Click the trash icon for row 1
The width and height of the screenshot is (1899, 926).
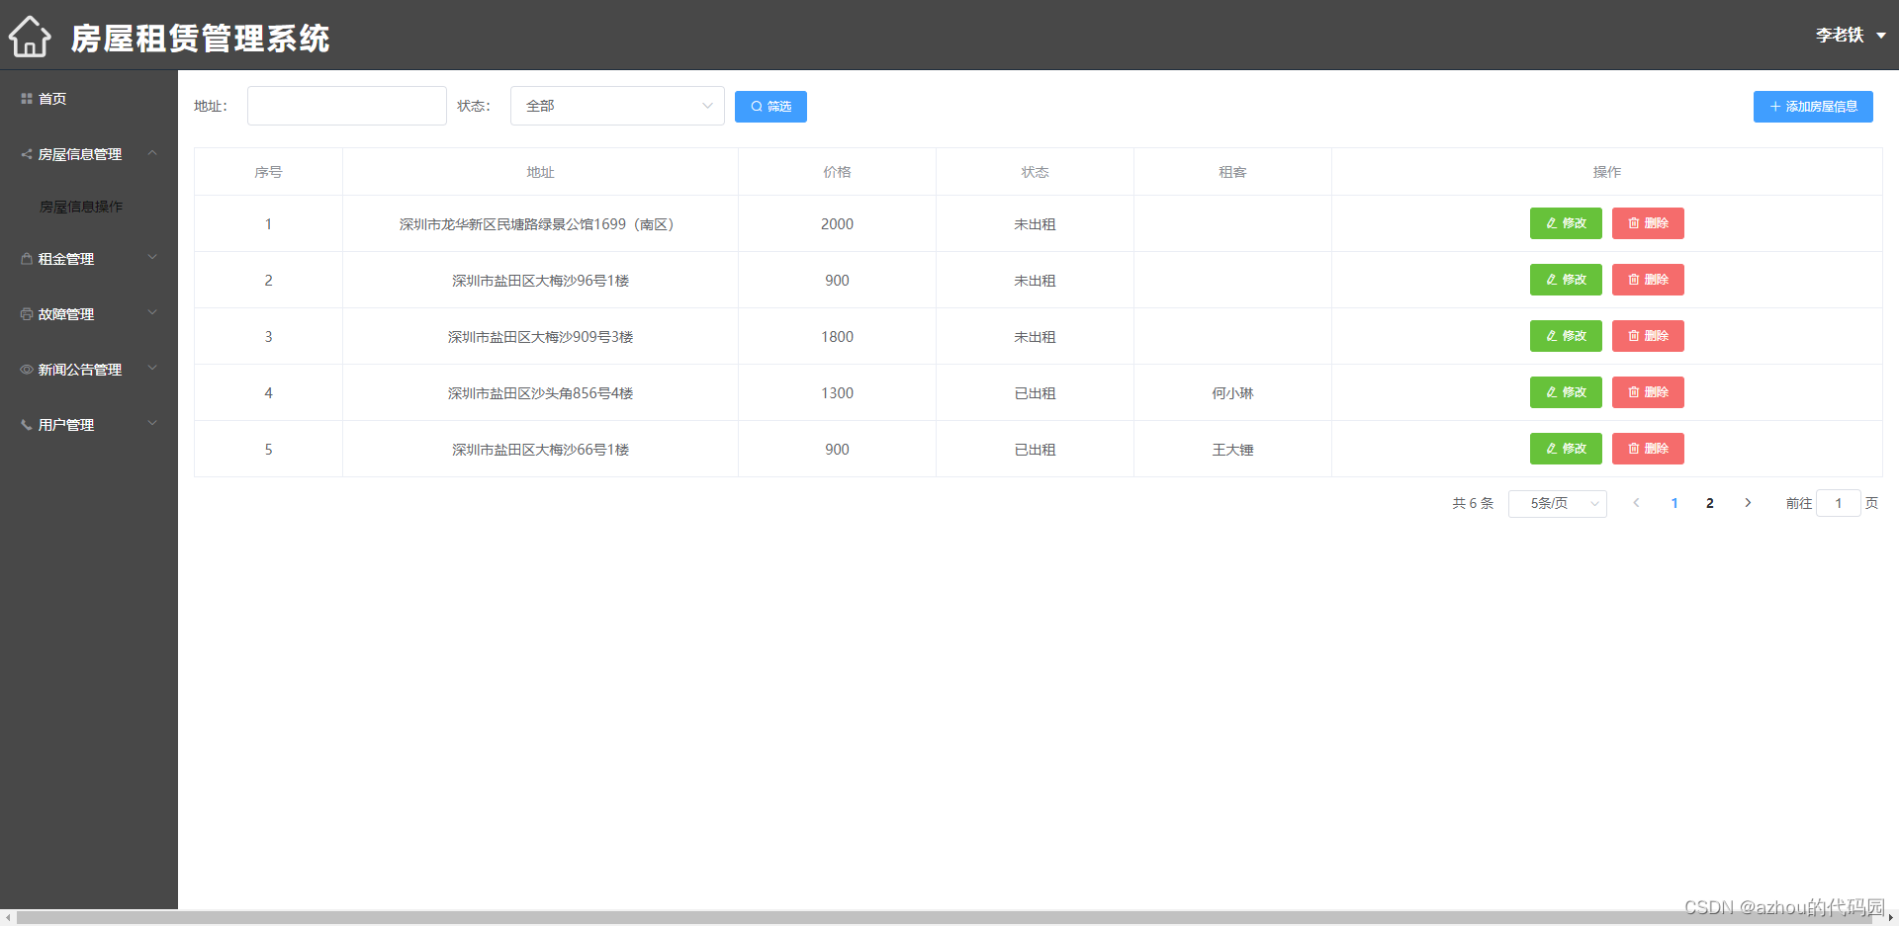click(x=1634, y=223)
